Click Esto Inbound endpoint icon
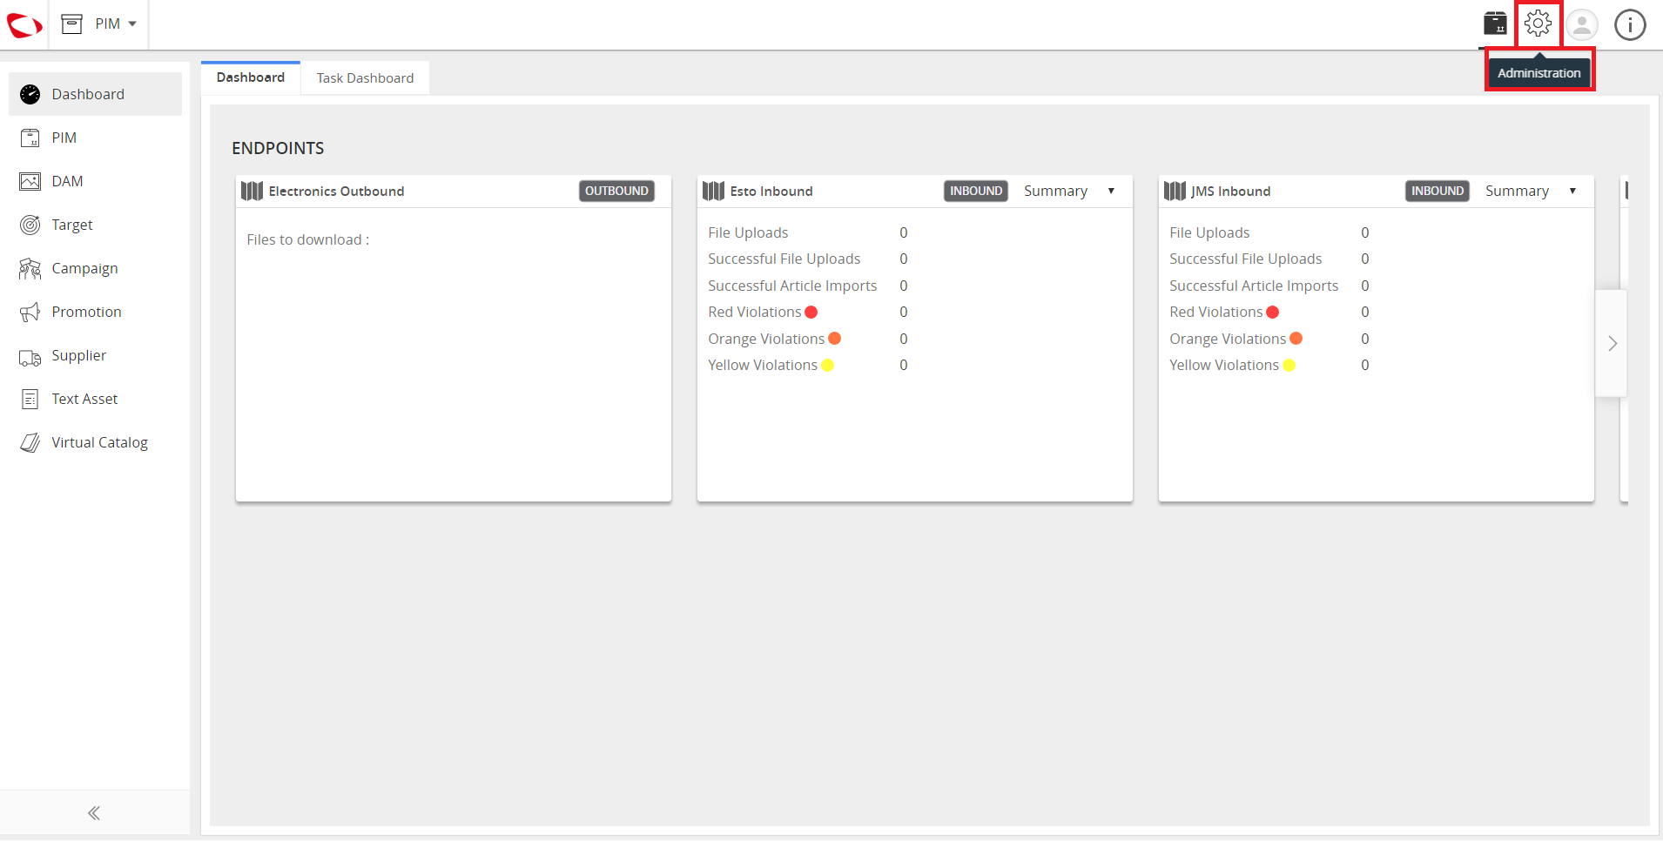Image resolution: width=1663 pixels, height=841 pixels. click(x=713, y=191)
